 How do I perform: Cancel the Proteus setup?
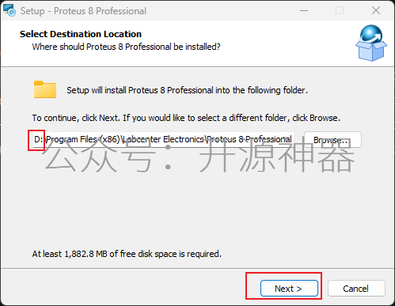point(356,289)
